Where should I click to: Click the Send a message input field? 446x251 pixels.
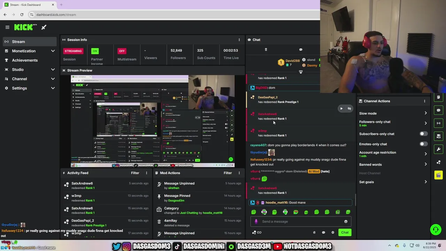[x=301, y=221]
